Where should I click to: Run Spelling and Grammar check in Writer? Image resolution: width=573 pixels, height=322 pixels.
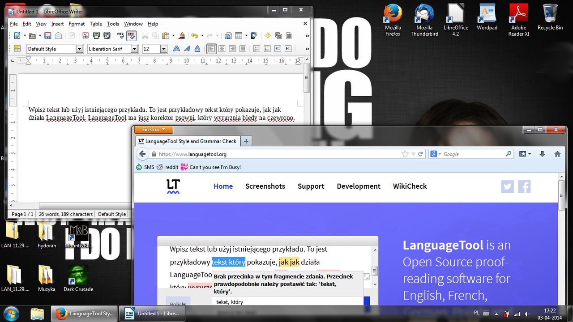120,36
